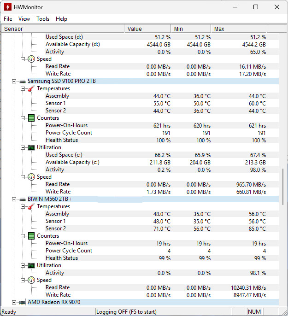Open the Help menu
Screen dimensions: 288x316
click(61, 19)
